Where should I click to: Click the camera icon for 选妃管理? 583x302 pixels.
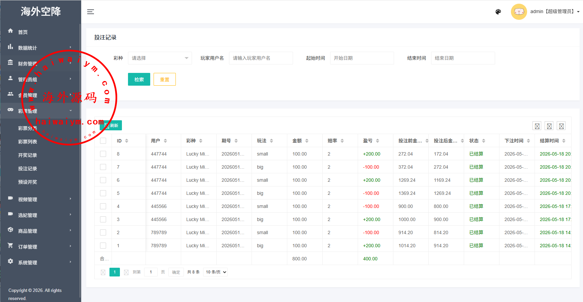pos(10,214)
